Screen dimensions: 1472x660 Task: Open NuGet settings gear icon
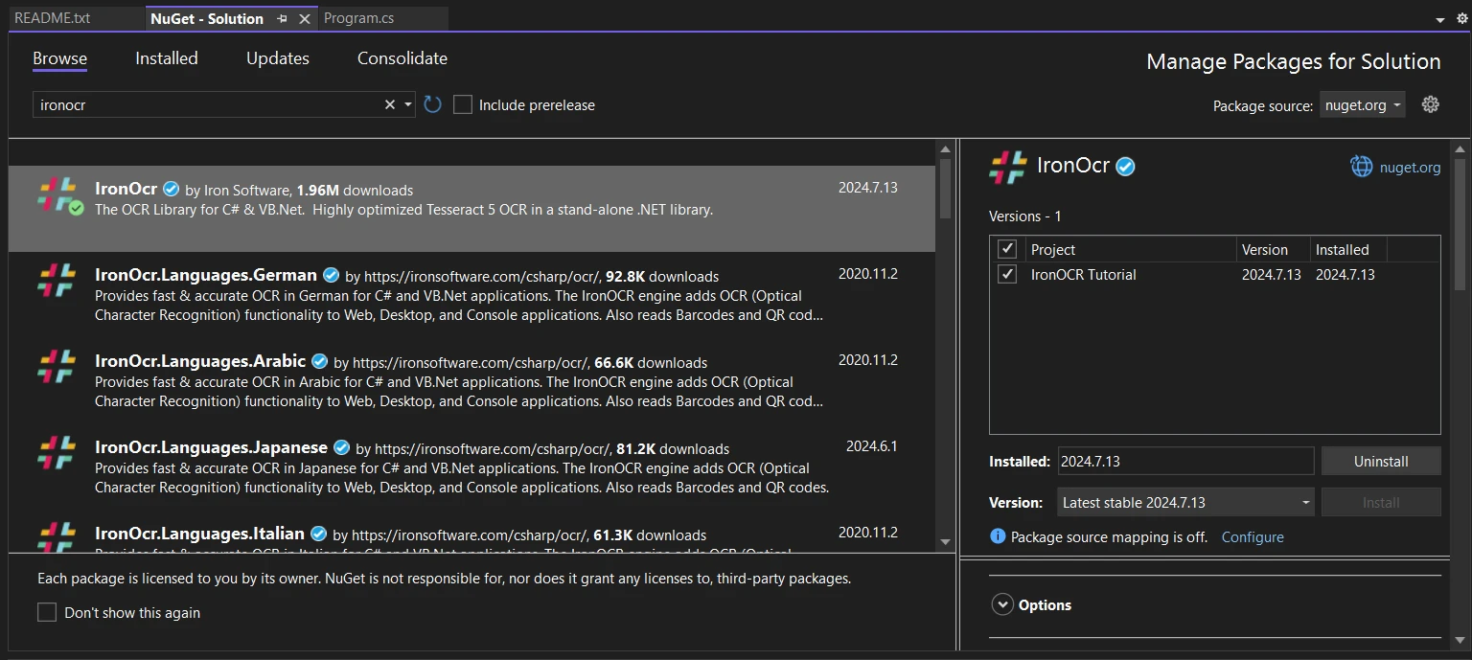tap(1430, 104)
